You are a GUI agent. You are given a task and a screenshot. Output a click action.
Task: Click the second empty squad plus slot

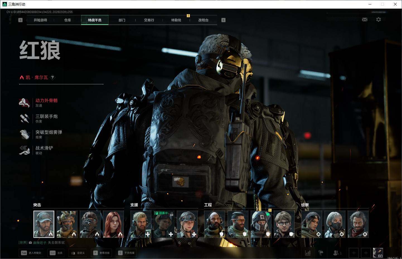366,253
